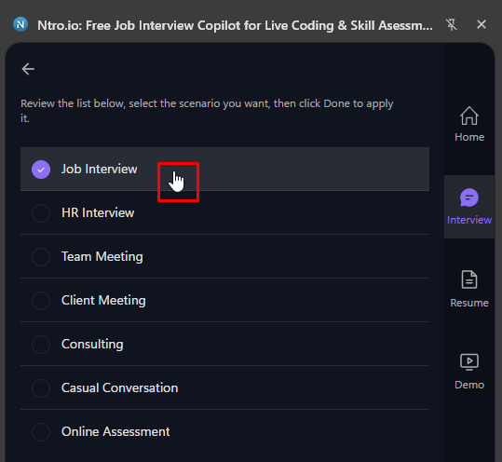The width and height of the screenshot is (502, 462).
Task: Toggle the pin icon in title bar
Action: [452, 24]
